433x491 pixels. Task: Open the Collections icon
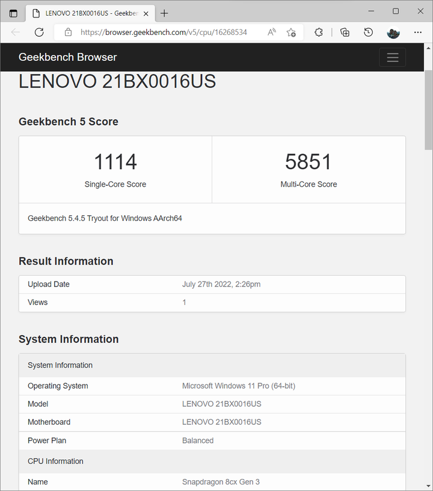point(345,32)
